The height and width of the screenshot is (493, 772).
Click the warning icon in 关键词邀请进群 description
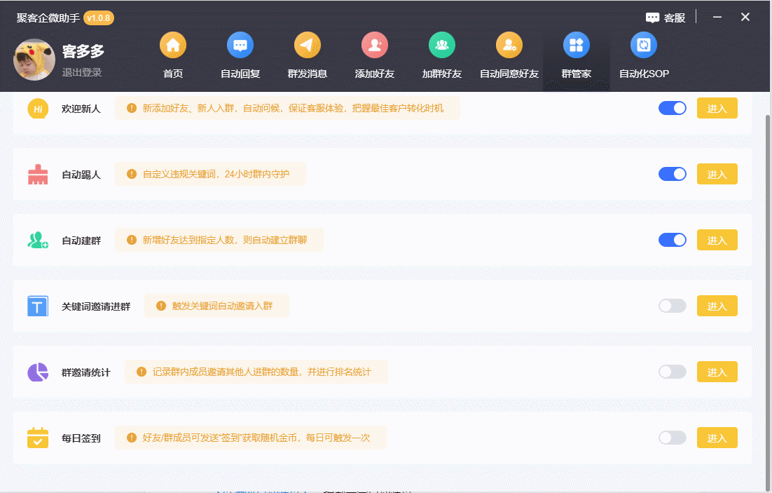[x=161, y=306]
